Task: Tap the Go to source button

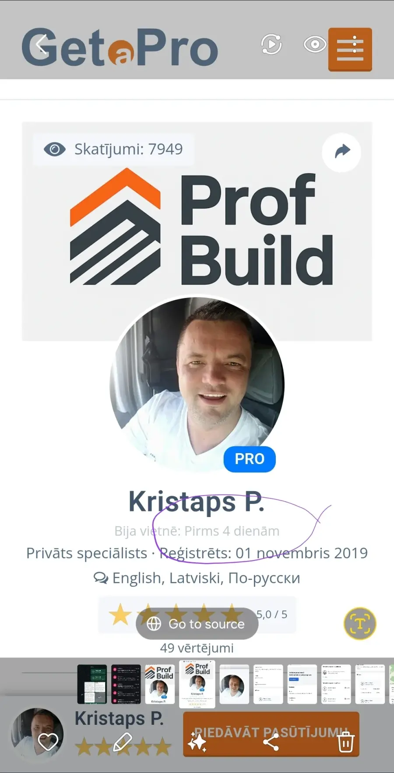Action: coord(197,624)
